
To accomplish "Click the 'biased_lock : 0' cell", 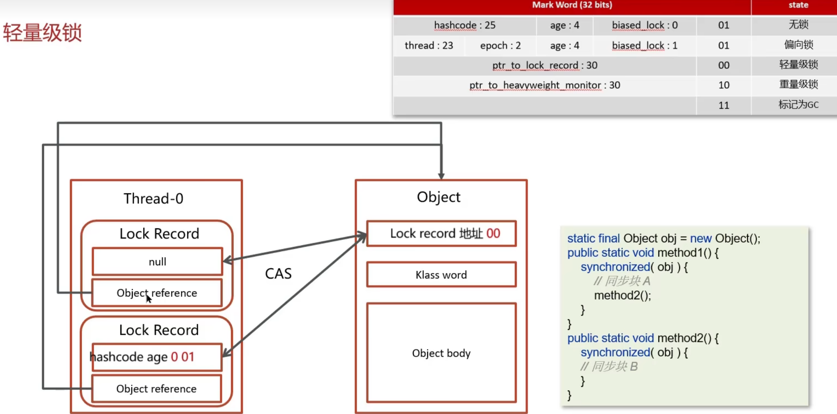I will click(x=644, y=25).
